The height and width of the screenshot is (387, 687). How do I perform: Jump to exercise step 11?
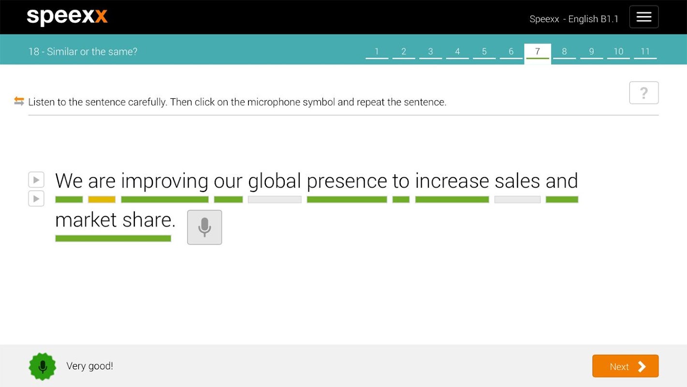(x=645, y=52)
